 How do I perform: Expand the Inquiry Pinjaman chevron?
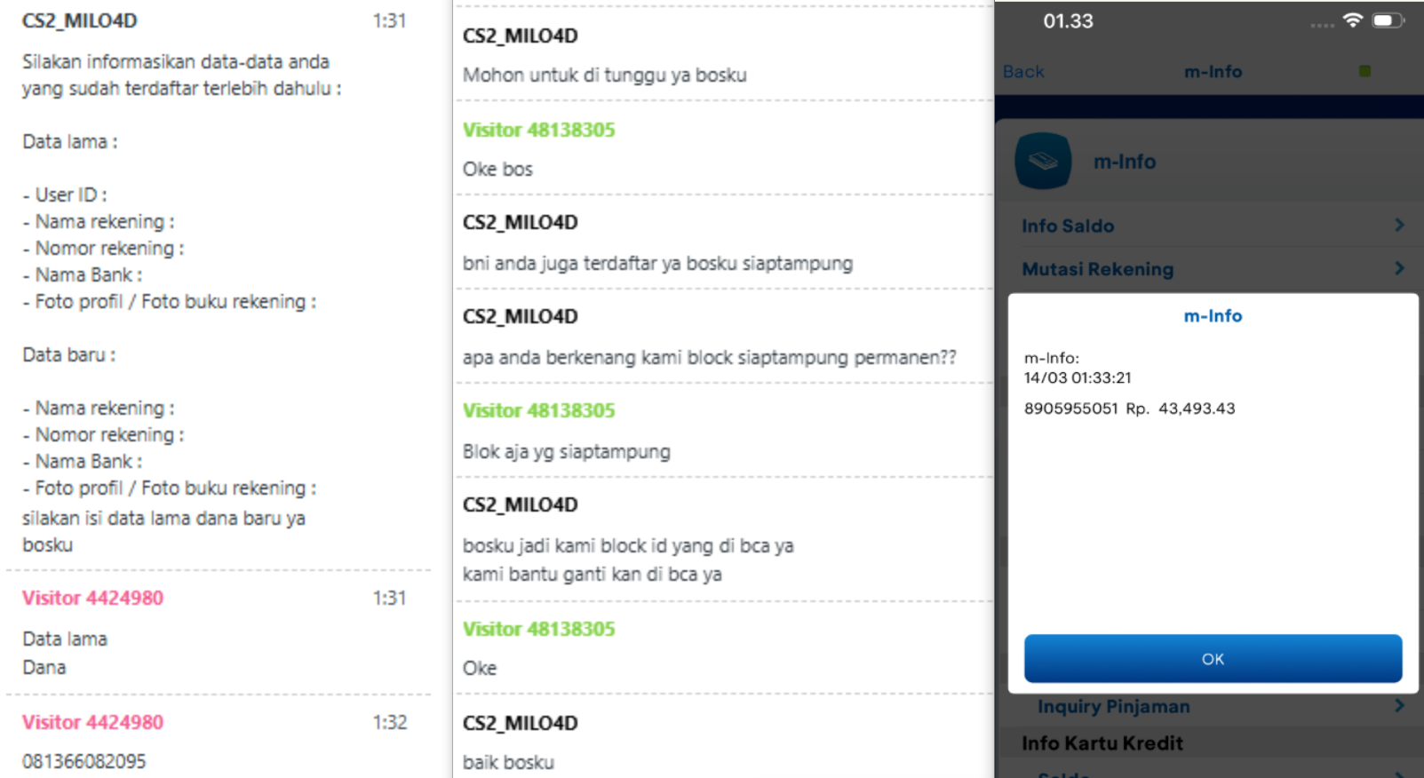coord(1399,705)
